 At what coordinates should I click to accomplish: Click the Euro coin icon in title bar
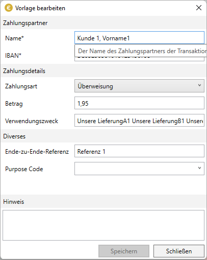(9, 8)
